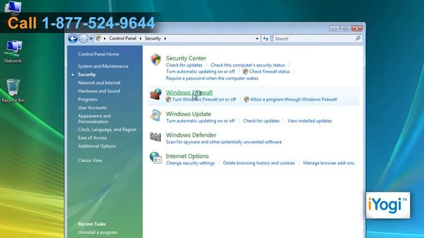The image size is (424, 238).
Task: Click the Security breadcrumb in address bar
Action: [x=152, y=38]
